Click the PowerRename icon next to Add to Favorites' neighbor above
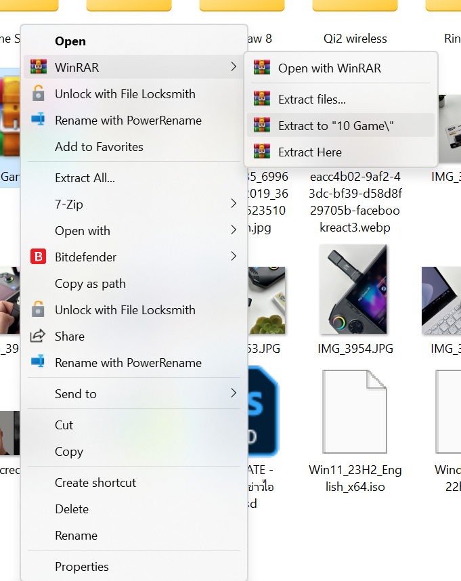Image resolution: width=461 pixels, height=581 pixels. [38, 120]
